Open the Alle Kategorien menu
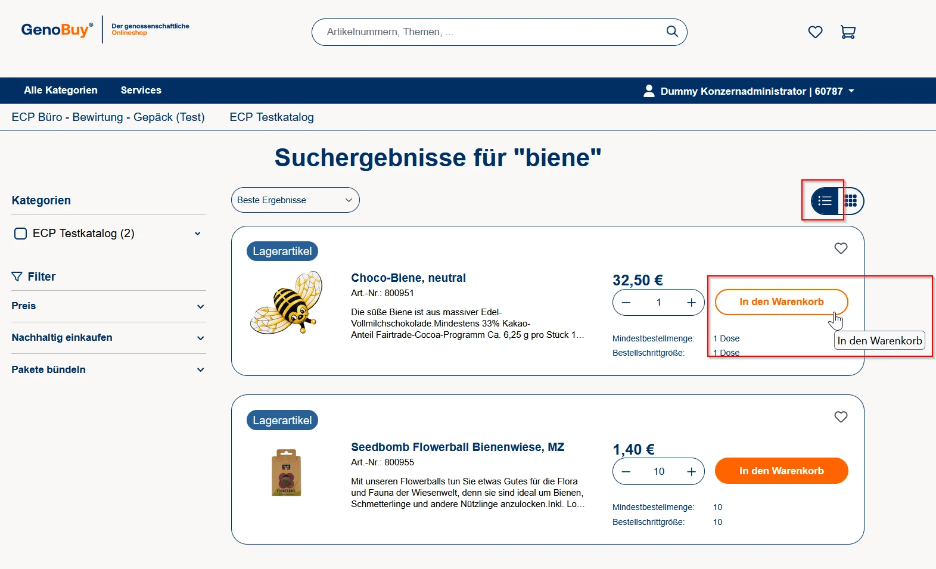This screenshot has width=936, height=569. 61,91
